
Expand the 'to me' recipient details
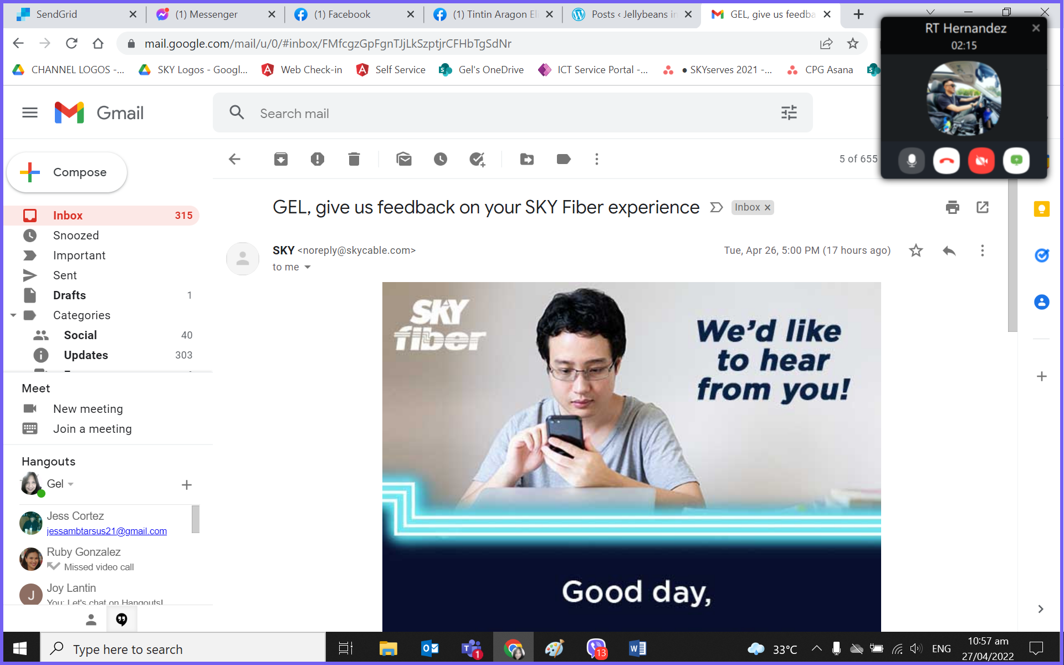coord(308,267)
